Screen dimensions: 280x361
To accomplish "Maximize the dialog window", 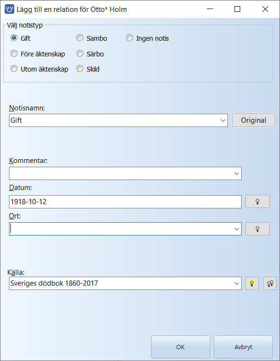I will click(237, 9).
